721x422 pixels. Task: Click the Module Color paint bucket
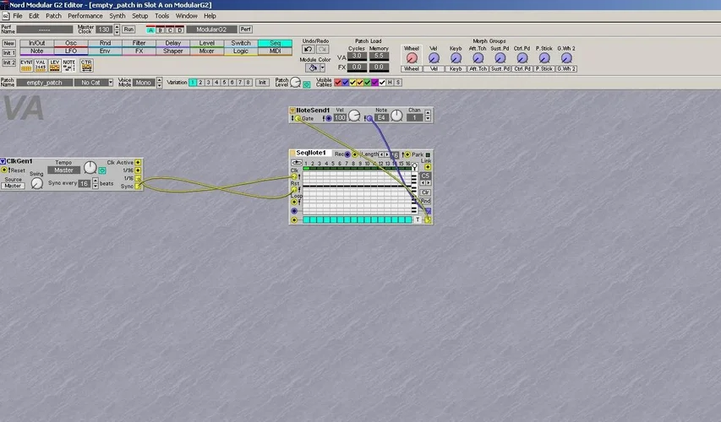(310, 68)
